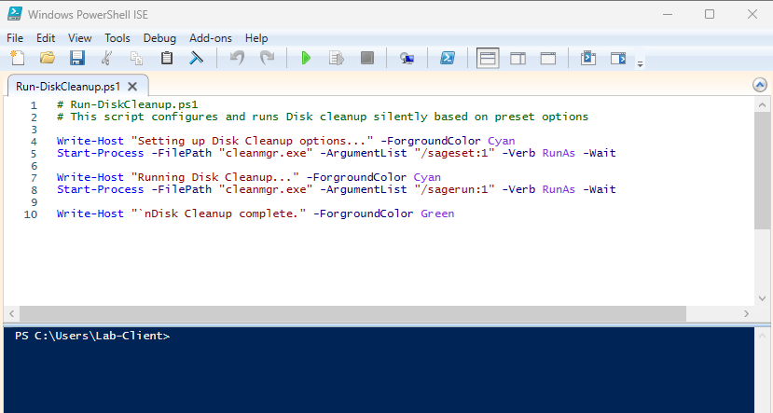Screen dimensions: 773x413
Task: Stop operation button
Action: tap(366, 58)
